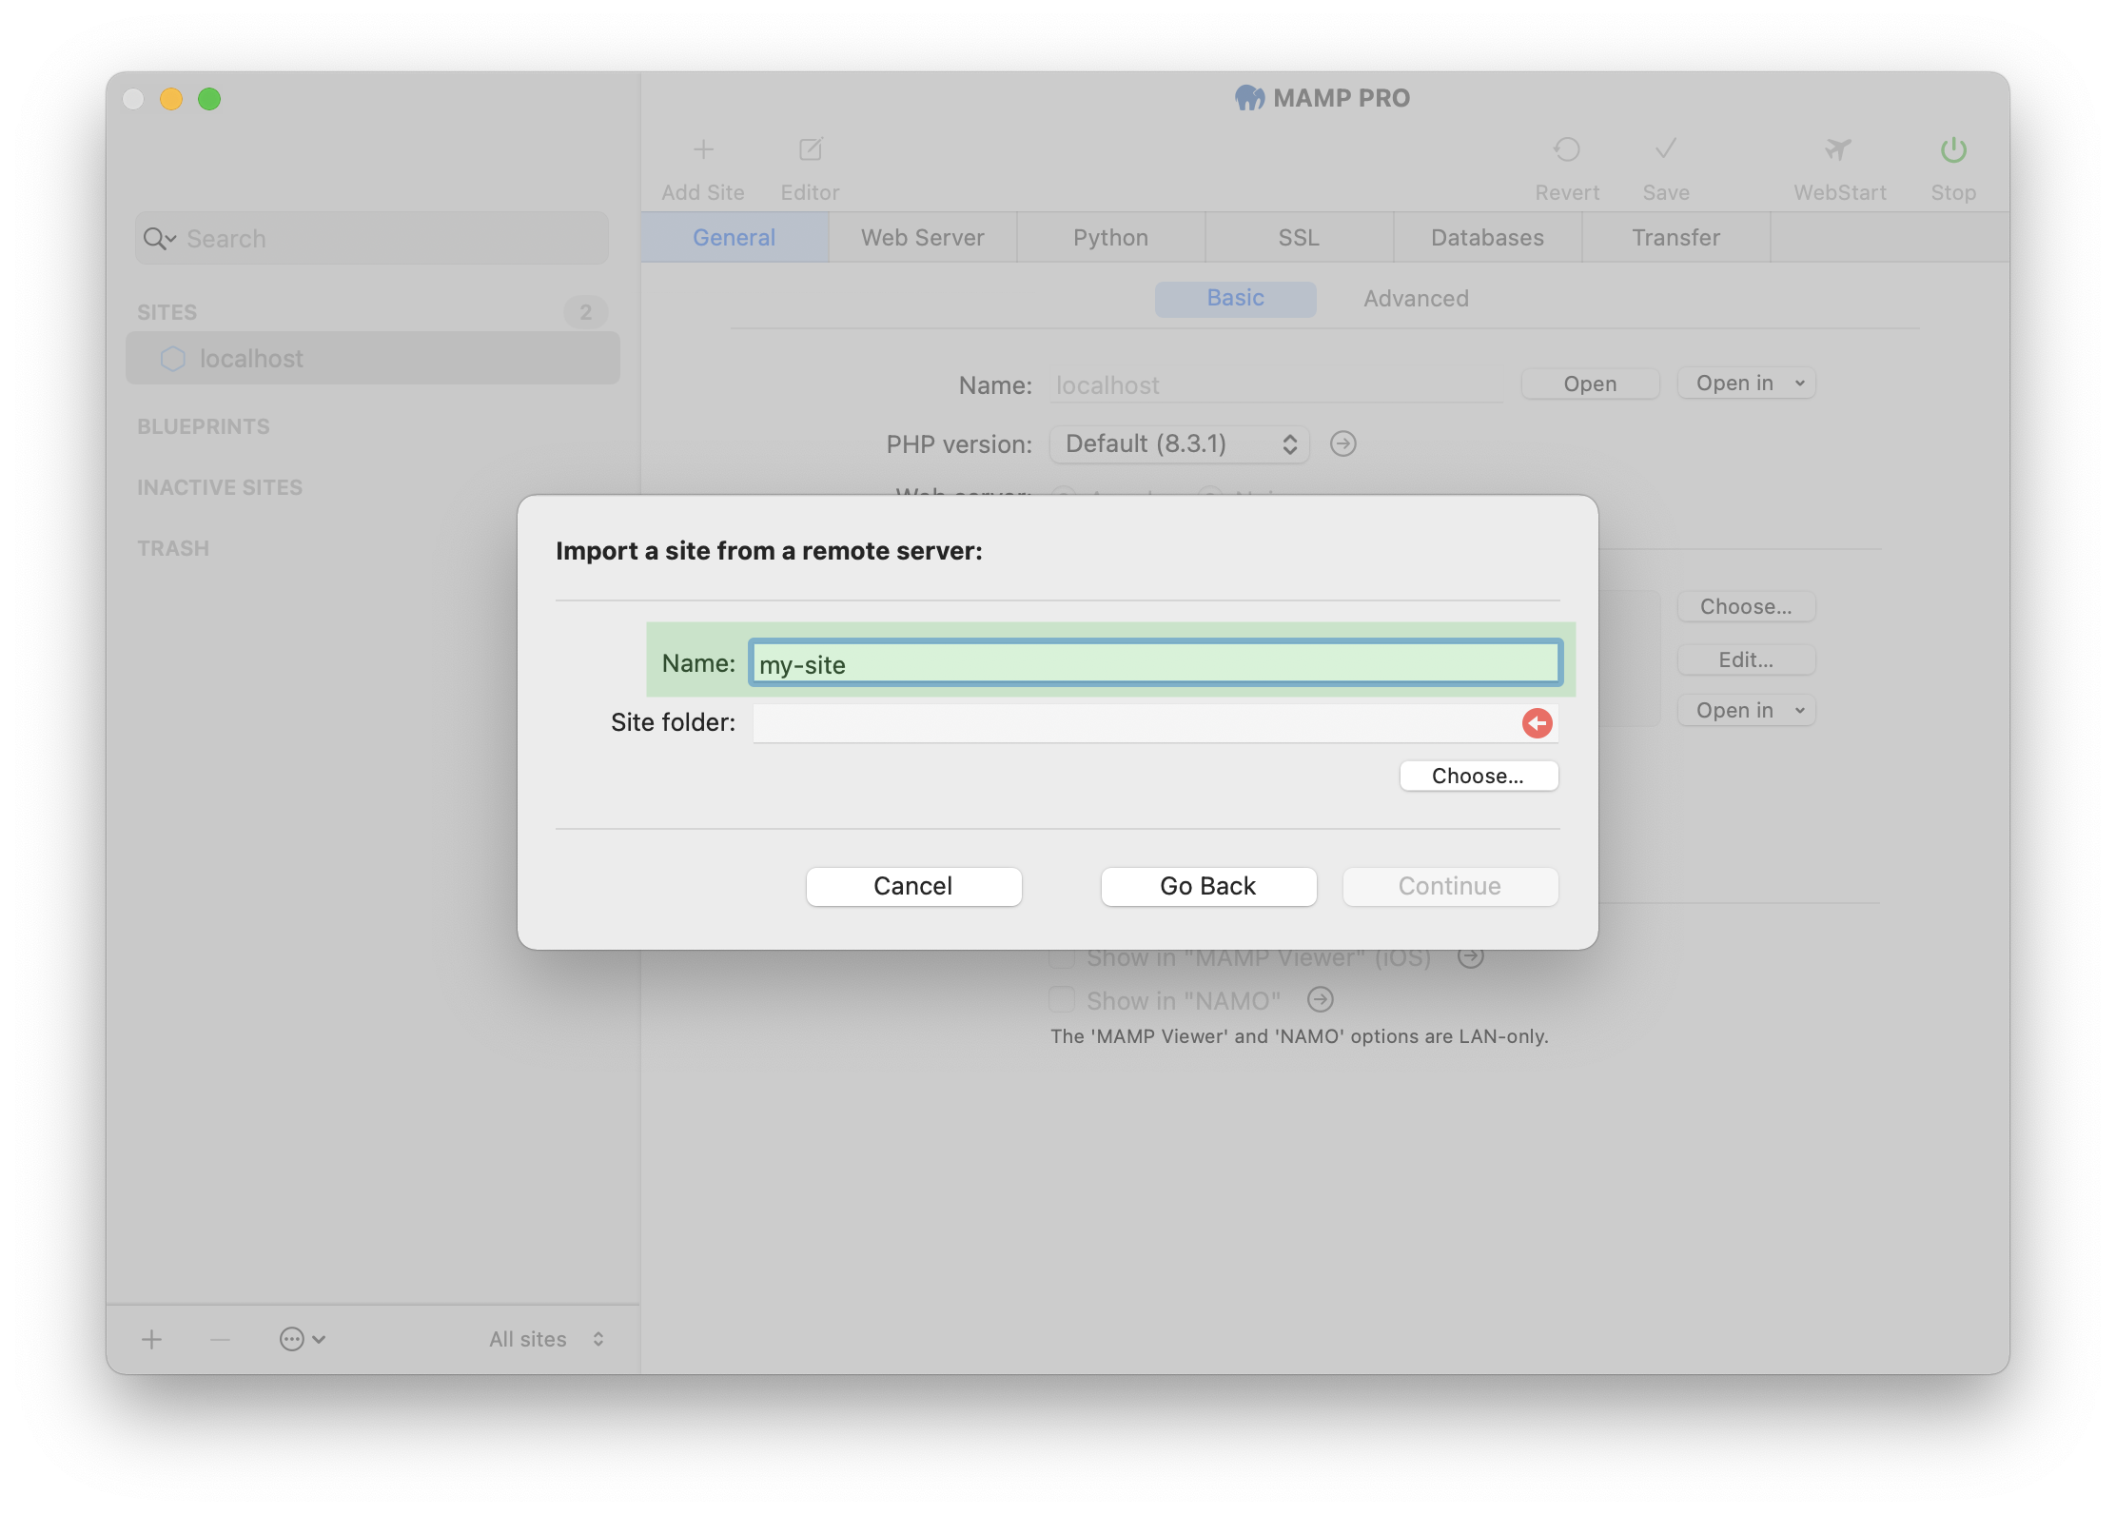
Task: Click the Stop power icon
Action: 1953,149
